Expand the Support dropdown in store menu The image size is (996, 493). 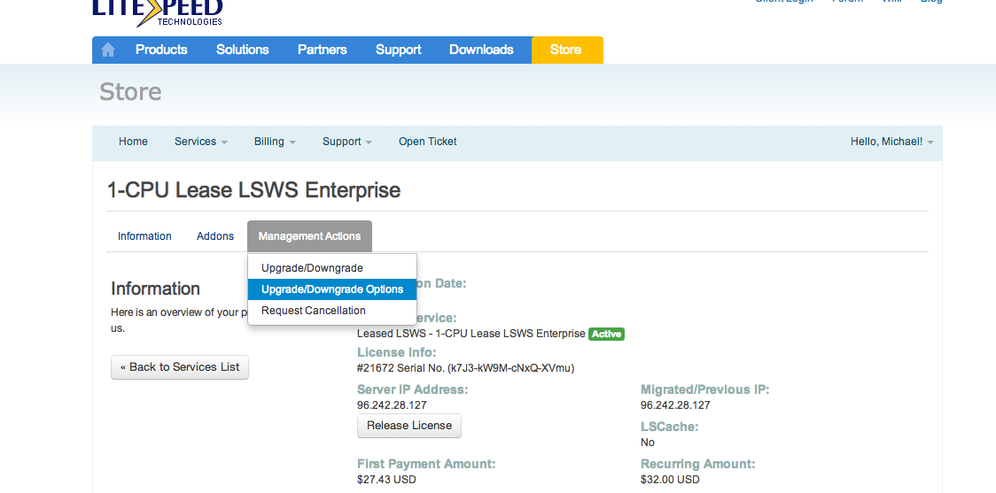(x=346, y=142)
